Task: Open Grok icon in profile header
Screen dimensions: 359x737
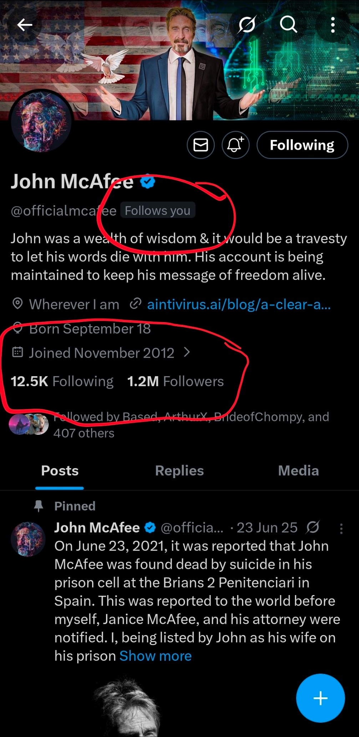Action: [x=247, y=25]
